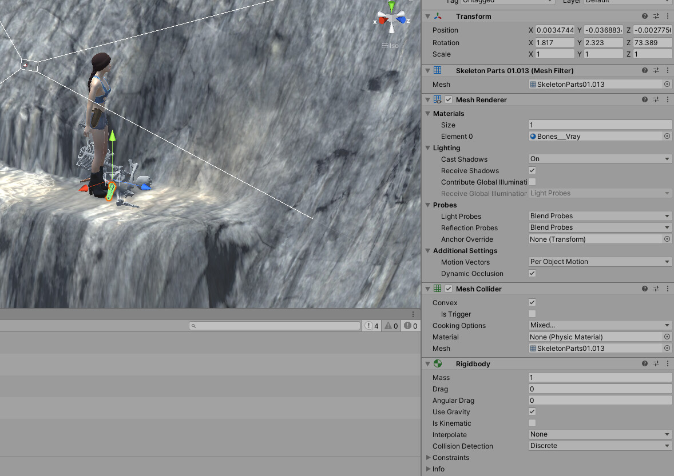
Task: Uncheck Convex on the Mesh Collider
Action: point(532,302)
